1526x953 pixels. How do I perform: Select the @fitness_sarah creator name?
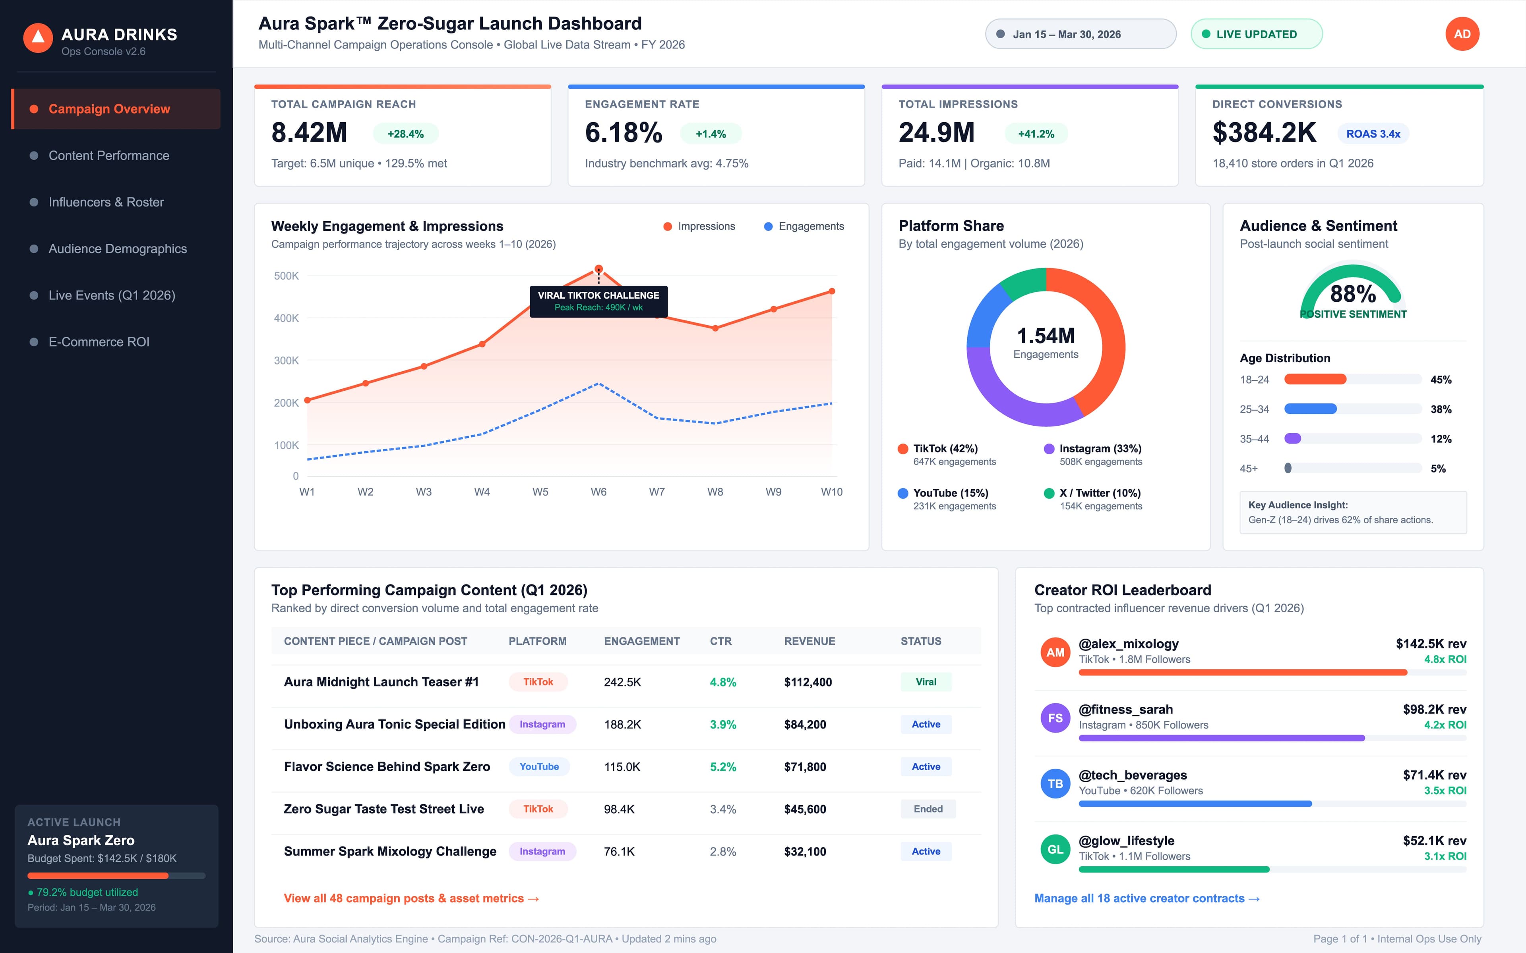[x=1125, y=709]
